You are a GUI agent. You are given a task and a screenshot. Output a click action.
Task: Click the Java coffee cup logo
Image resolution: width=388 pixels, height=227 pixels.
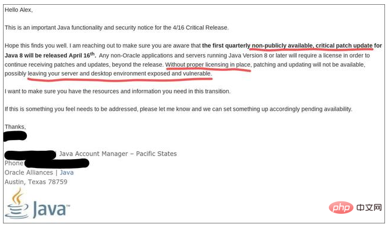tap(17, 203)
